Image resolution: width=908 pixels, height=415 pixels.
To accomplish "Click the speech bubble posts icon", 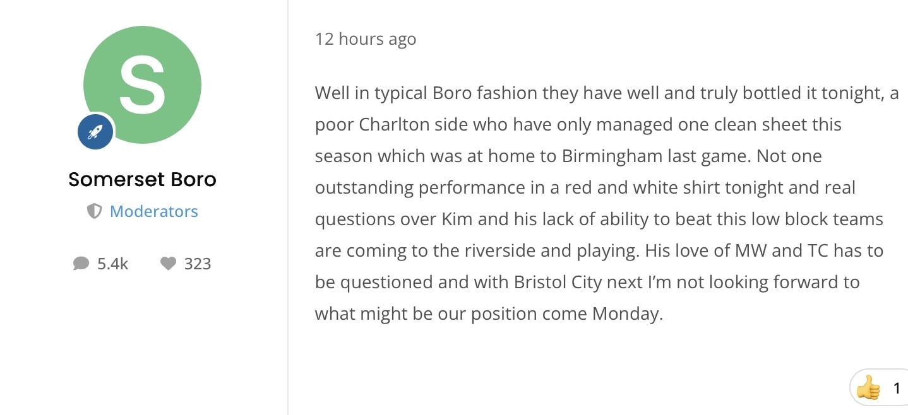I will click(x=81, y=264).
